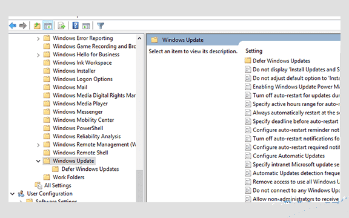
Task: Select "Always automatically restart" setting
Action: [x=292, y=113]
